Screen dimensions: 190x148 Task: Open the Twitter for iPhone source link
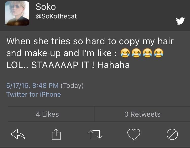33,94
